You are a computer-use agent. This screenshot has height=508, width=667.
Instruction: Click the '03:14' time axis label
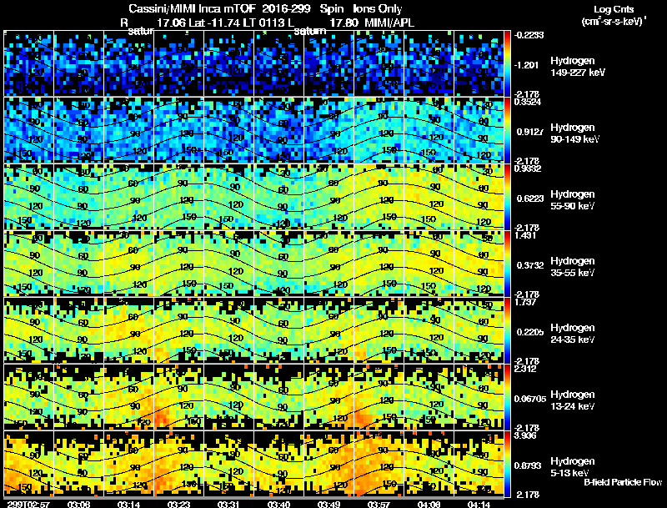[128, 505]
